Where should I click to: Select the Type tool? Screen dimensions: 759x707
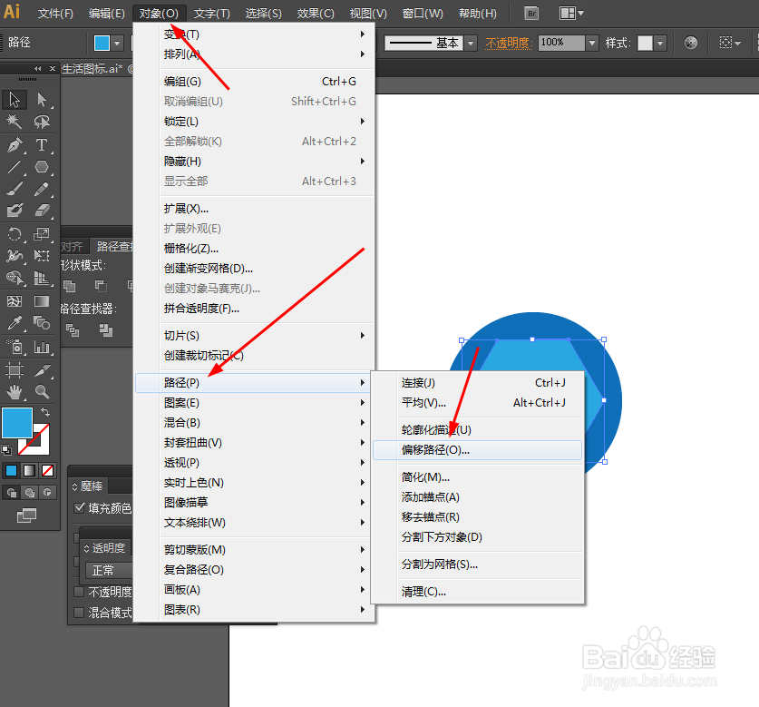[x=41, y=146]
